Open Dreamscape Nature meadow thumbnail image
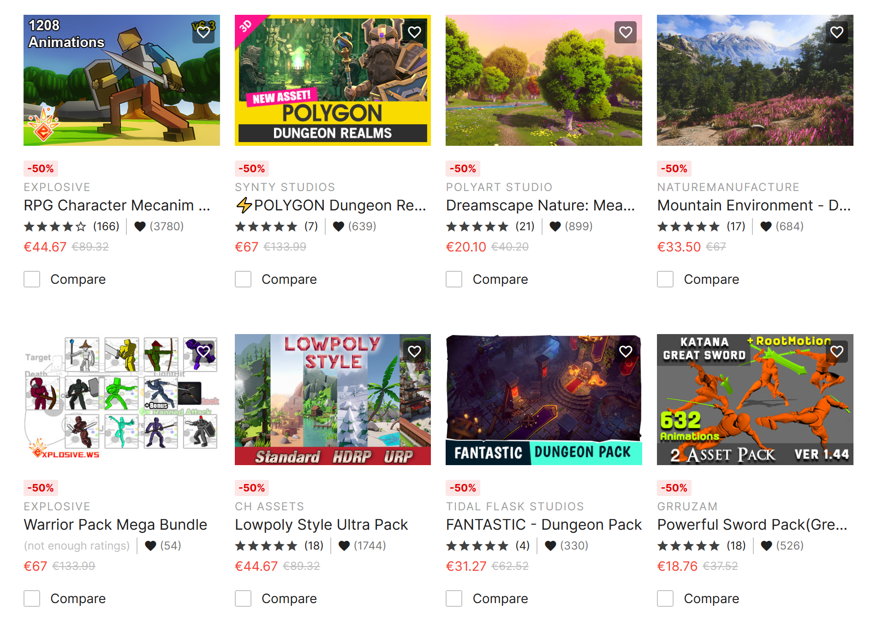The image size is (871, 622). point(544,80)
